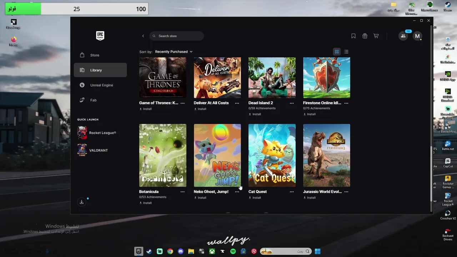Open Spotify from the taskbar
The height and width of the screenshot is (257, 457).
tap(233, 251)
